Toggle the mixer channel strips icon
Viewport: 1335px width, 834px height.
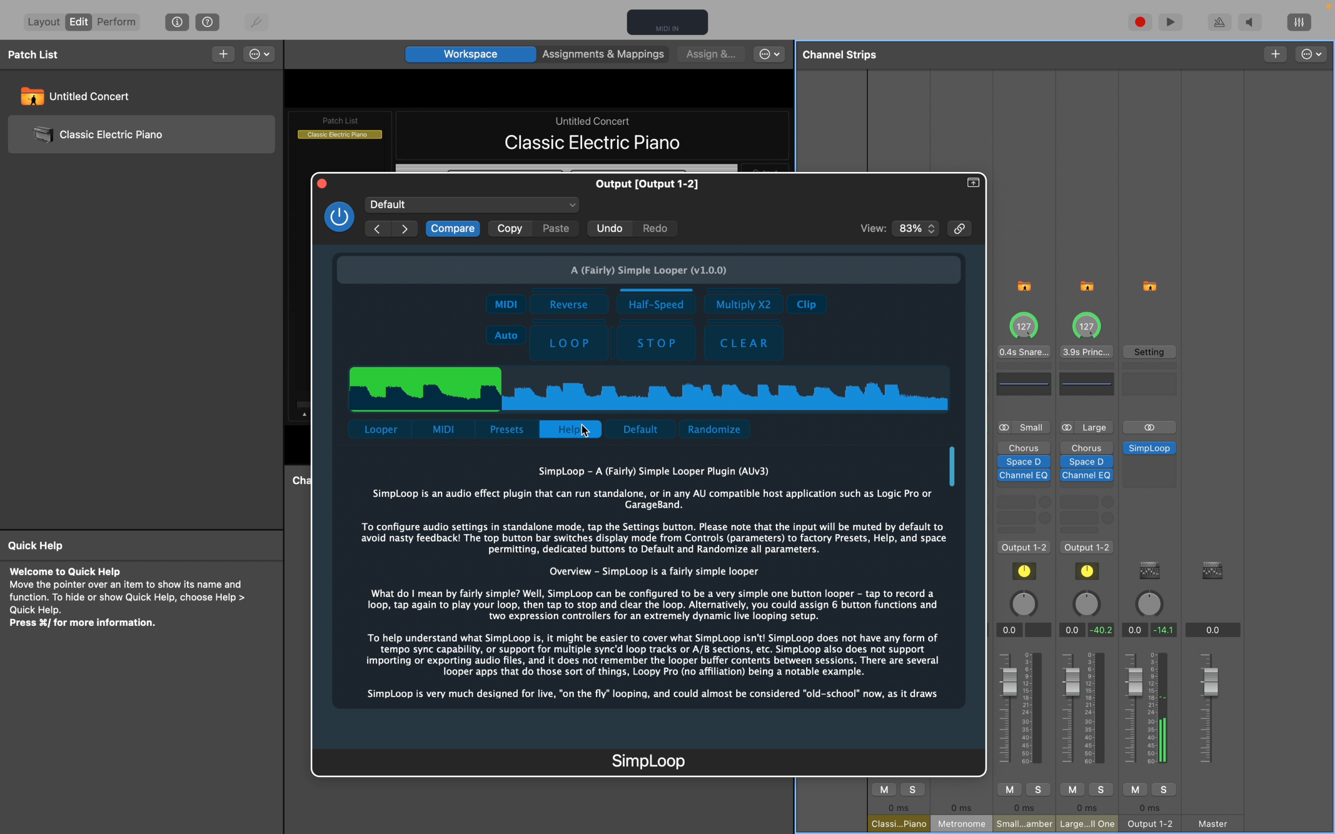(1299, 22)
